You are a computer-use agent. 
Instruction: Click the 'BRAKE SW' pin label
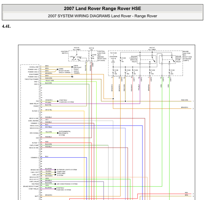35,170
